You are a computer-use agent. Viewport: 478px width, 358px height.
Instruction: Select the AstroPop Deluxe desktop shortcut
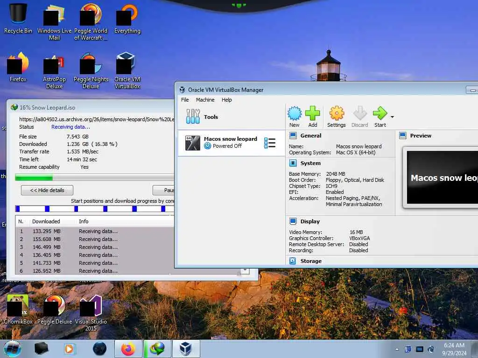coord(54,71)
